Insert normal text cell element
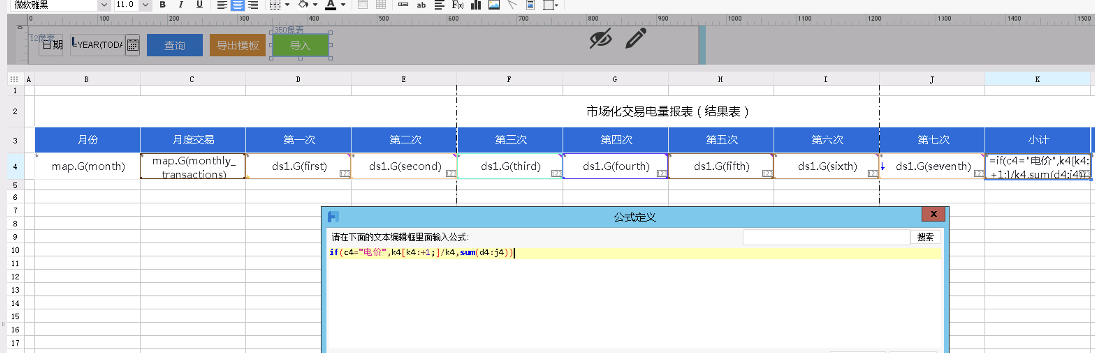1095x353 pixels. point(403,5)
